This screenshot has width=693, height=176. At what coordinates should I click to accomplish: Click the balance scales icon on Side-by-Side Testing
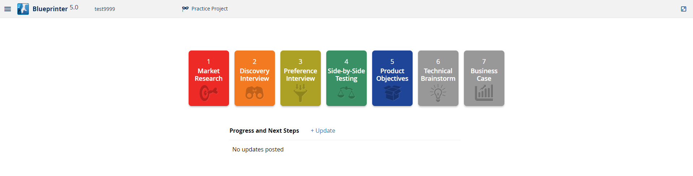tap(346, 93)
